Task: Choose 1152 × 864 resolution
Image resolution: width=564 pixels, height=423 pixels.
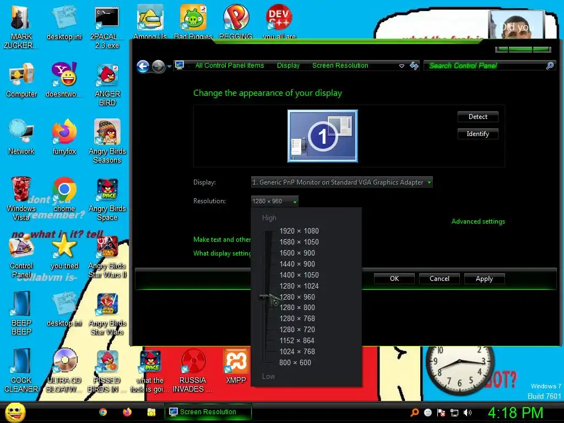Action: [297, 340]
